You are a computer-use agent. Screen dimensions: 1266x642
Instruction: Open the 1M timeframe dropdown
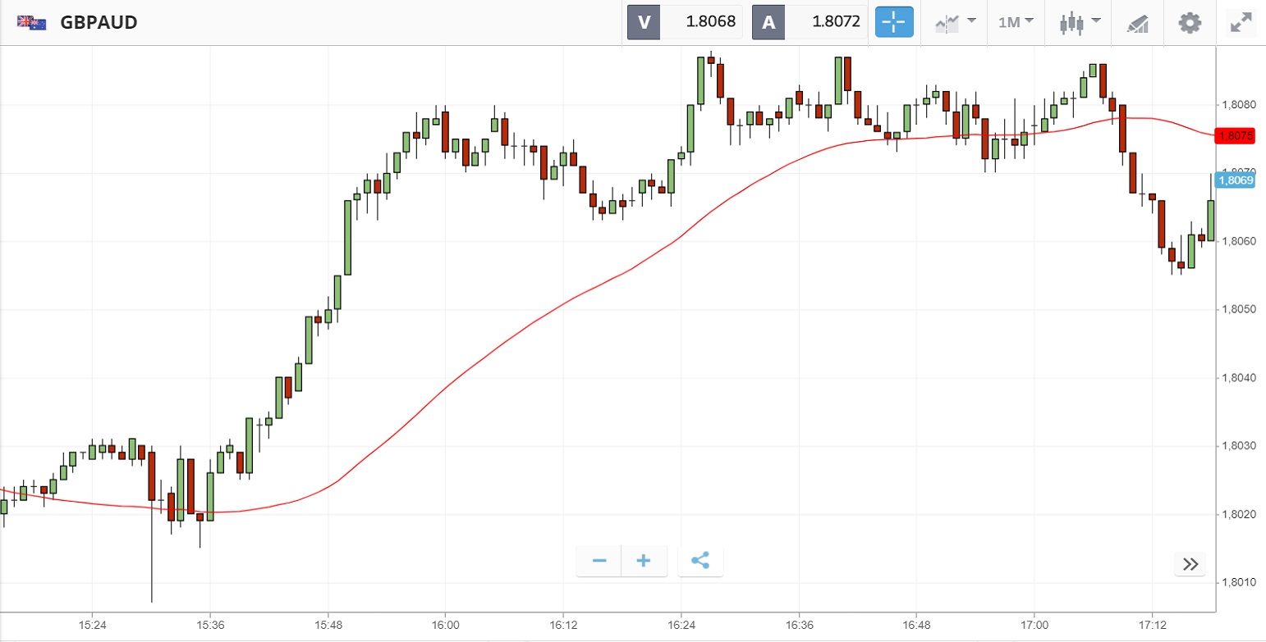click(x=1016, y=22)
